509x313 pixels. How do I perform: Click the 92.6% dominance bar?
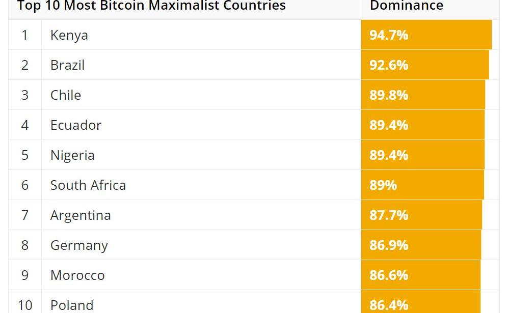point(424,65)
